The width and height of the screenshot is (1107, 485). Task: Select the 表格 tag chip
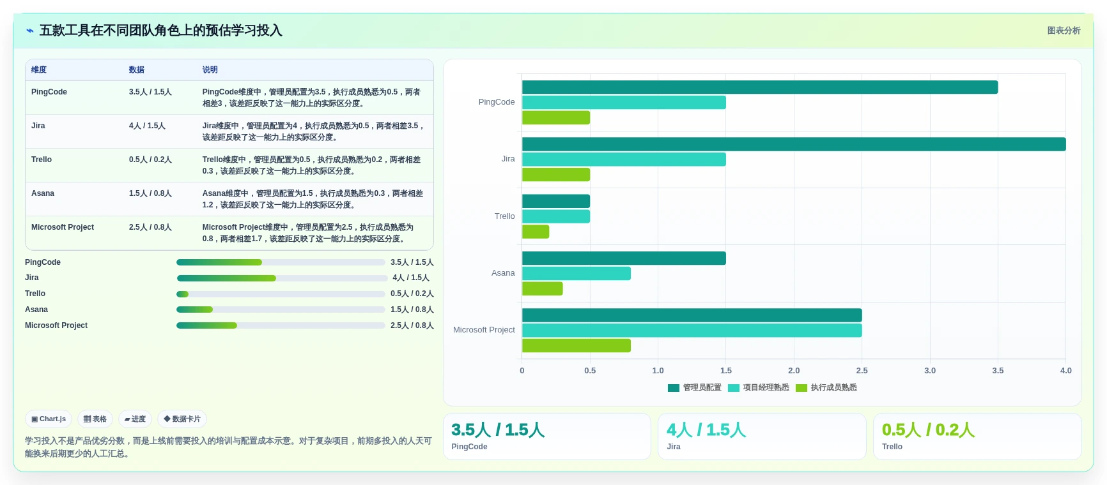[x=95, y=419]
